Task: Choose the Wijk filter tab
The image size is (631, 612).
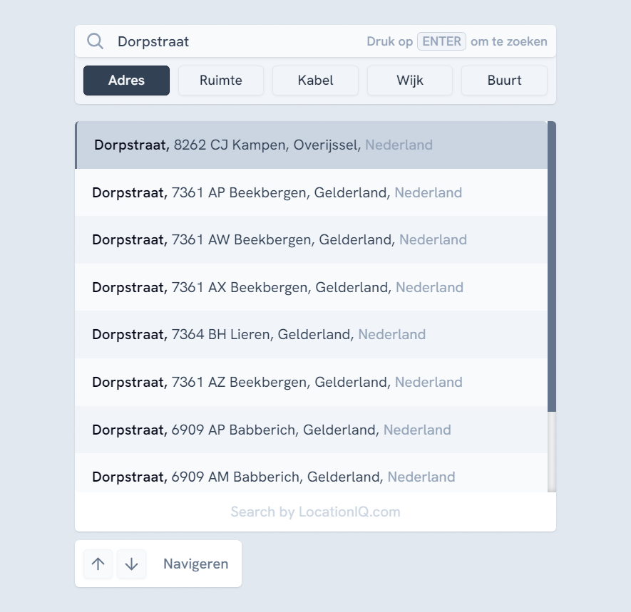Action: tap(410, 81)
